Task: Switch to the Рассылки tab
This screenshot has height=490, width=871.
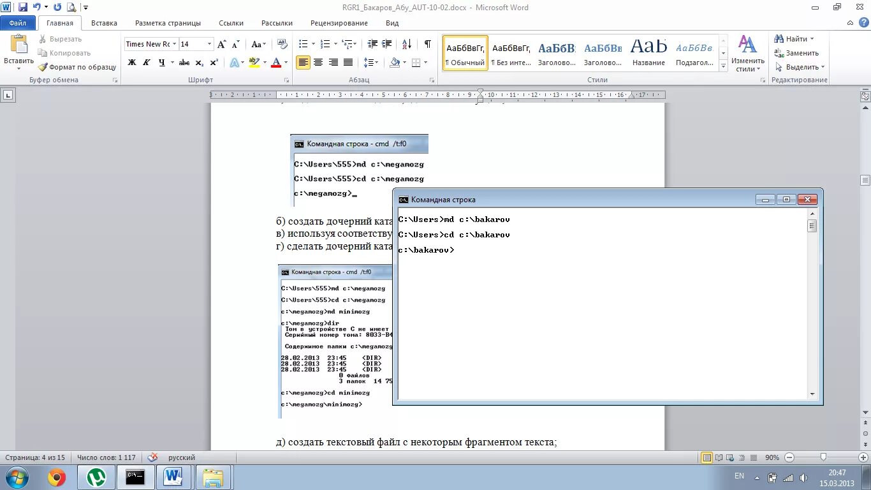Action: click(x=277, y=23)
